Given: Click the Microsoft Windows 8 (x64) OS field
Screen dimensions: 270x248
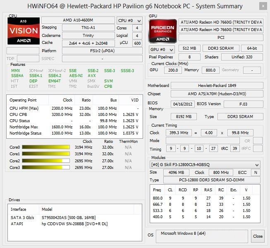Looking at the screenshot, I should (x=202, y=236).
